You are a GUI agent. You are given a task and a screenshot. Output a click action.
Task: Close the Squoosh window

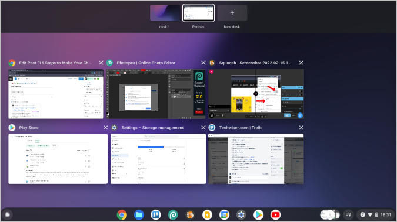(x=301, y=63)
